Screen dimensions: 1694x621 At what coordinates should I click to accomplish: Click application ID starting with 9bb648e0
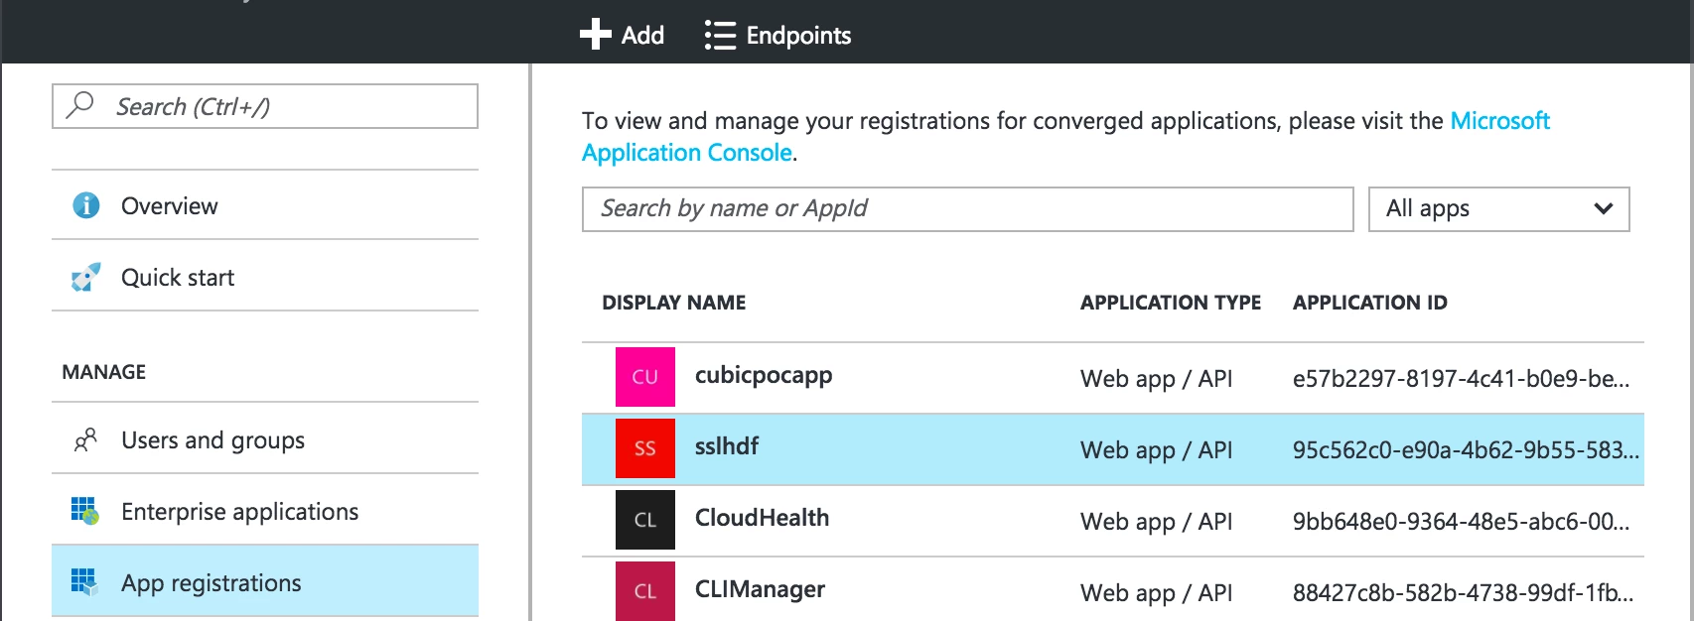pos(1461,522)
